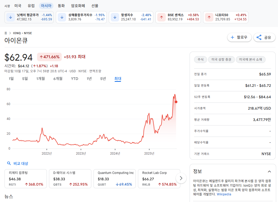Viewport: 278px width, 202px height.
Task: Click the 면책조항 disclaimer link
Action: 95,71
